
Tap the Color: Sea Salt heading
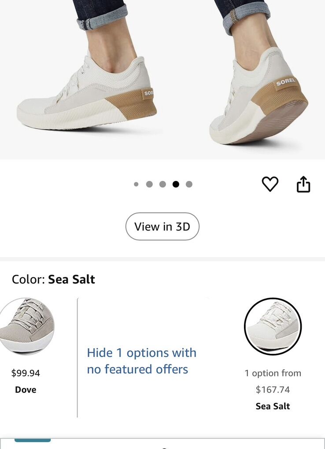pos(53,279)
